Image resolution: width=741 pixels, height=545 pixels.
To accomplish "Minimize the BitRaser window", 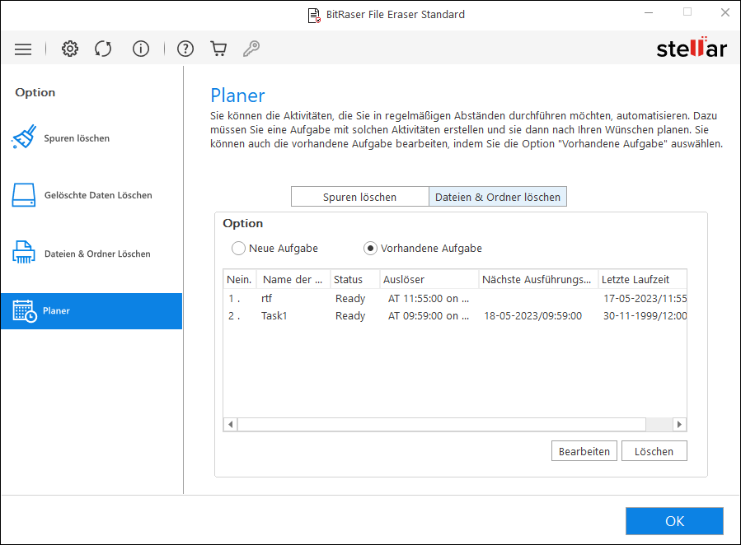I will pyautogui.click(x=649, y=12).
